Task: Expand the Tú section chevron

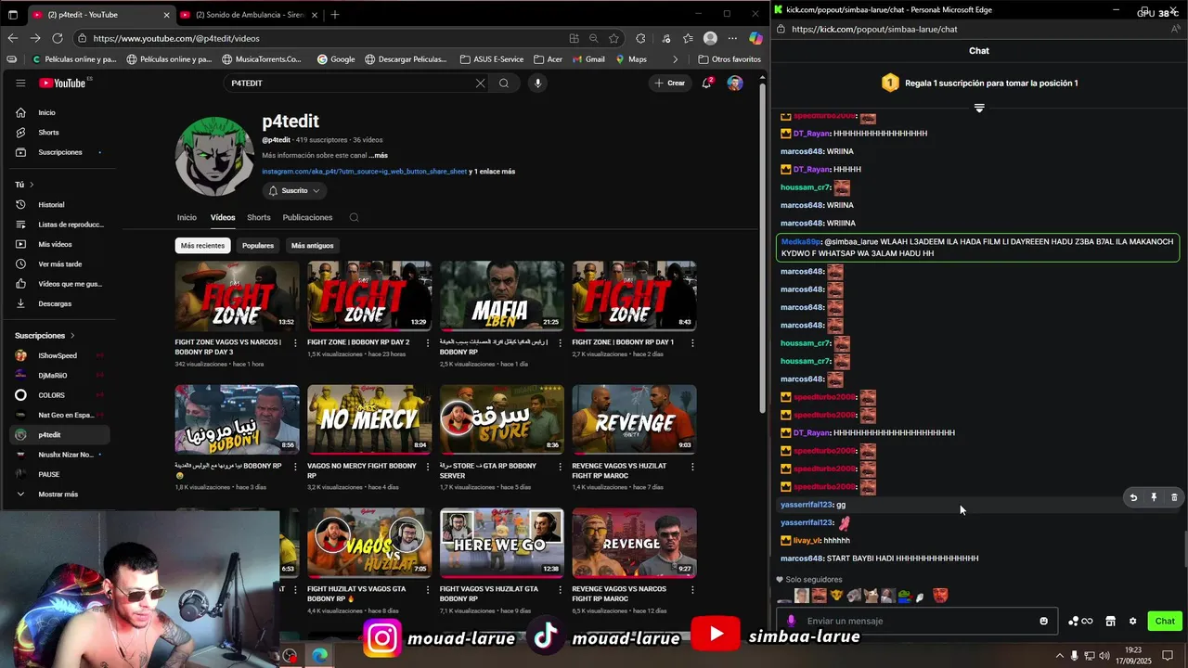Action: (32, 185)
